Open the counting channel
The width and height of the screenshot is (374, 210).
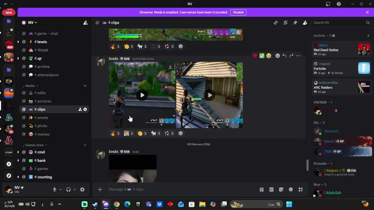coord(54,177)
